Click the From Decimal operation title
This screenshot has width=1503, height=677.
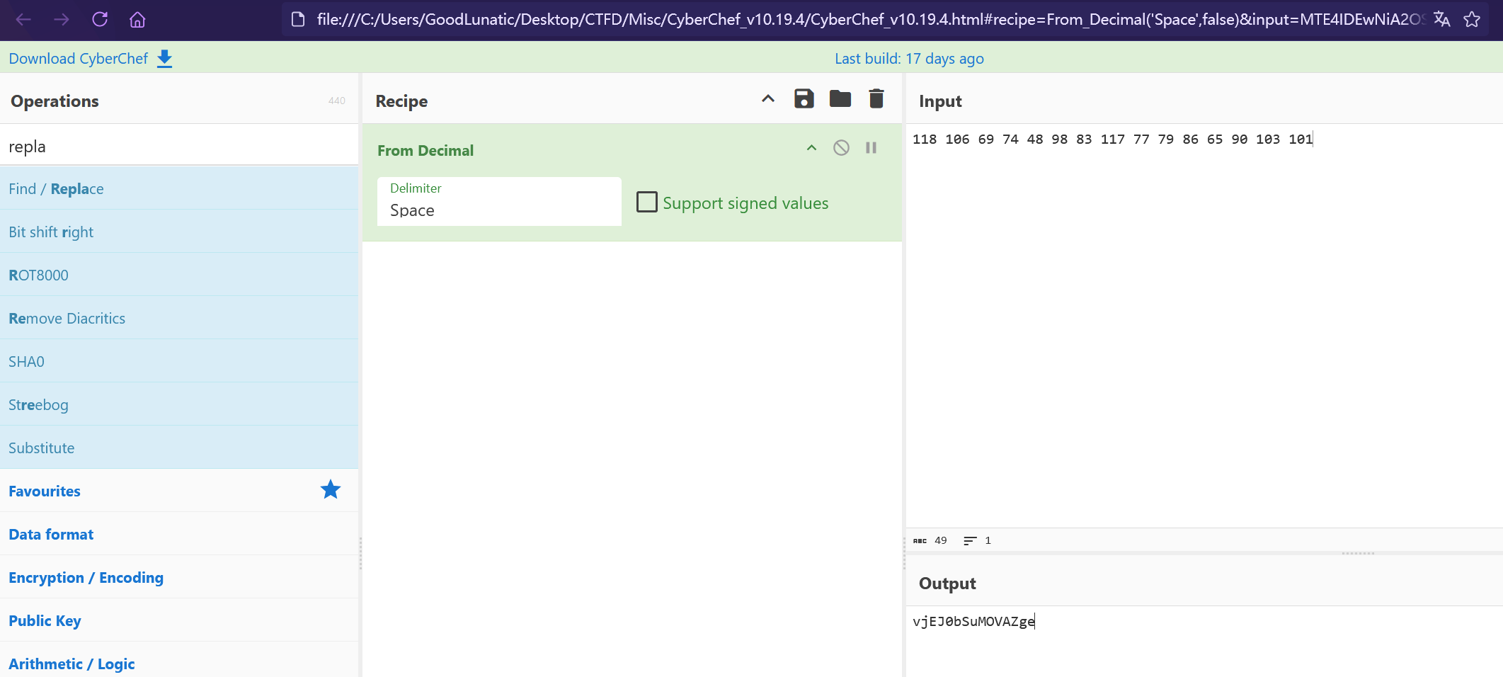click(x=425, y=150)
